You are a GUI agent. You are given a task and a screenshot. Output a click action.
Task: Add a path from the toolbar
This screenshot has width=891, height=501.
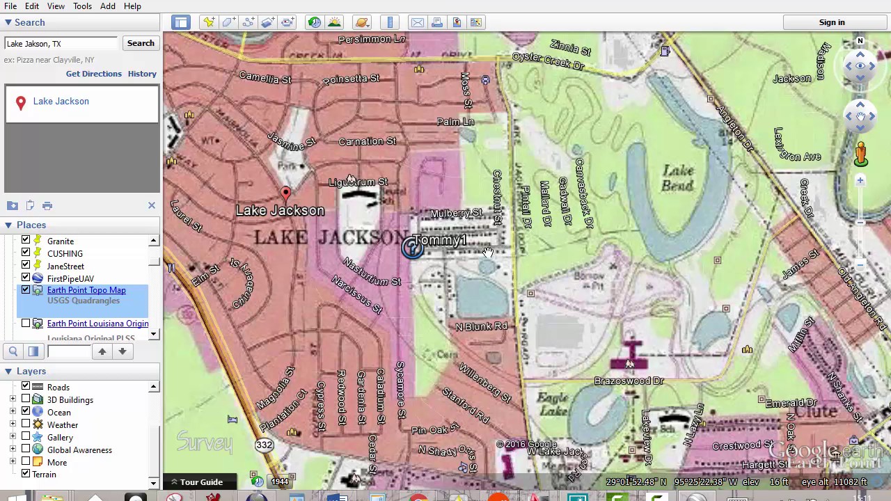pyautogui.click(x=248, y=22)
